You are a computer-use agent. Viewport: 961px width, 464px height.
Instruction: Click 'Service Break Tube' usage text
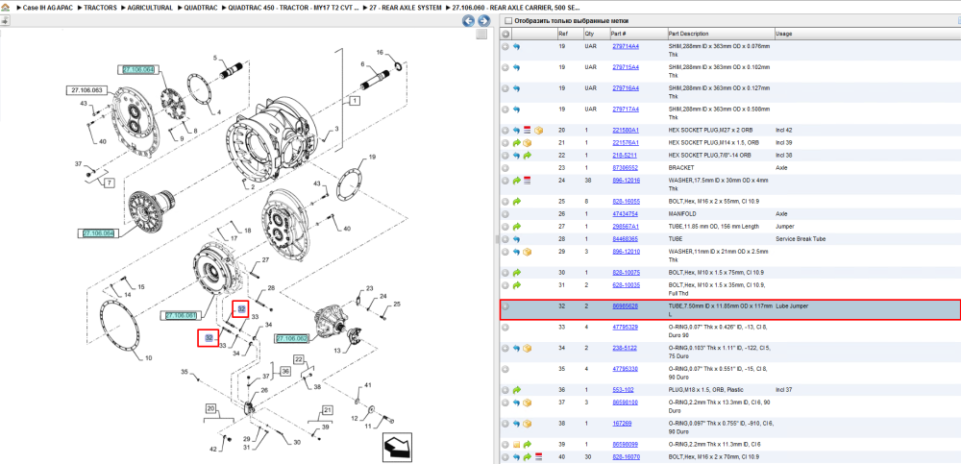[x=801, y=239]
